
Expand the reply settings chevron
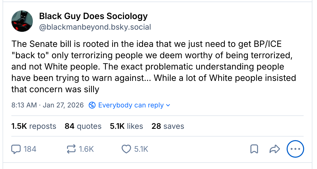click(168, 105)
